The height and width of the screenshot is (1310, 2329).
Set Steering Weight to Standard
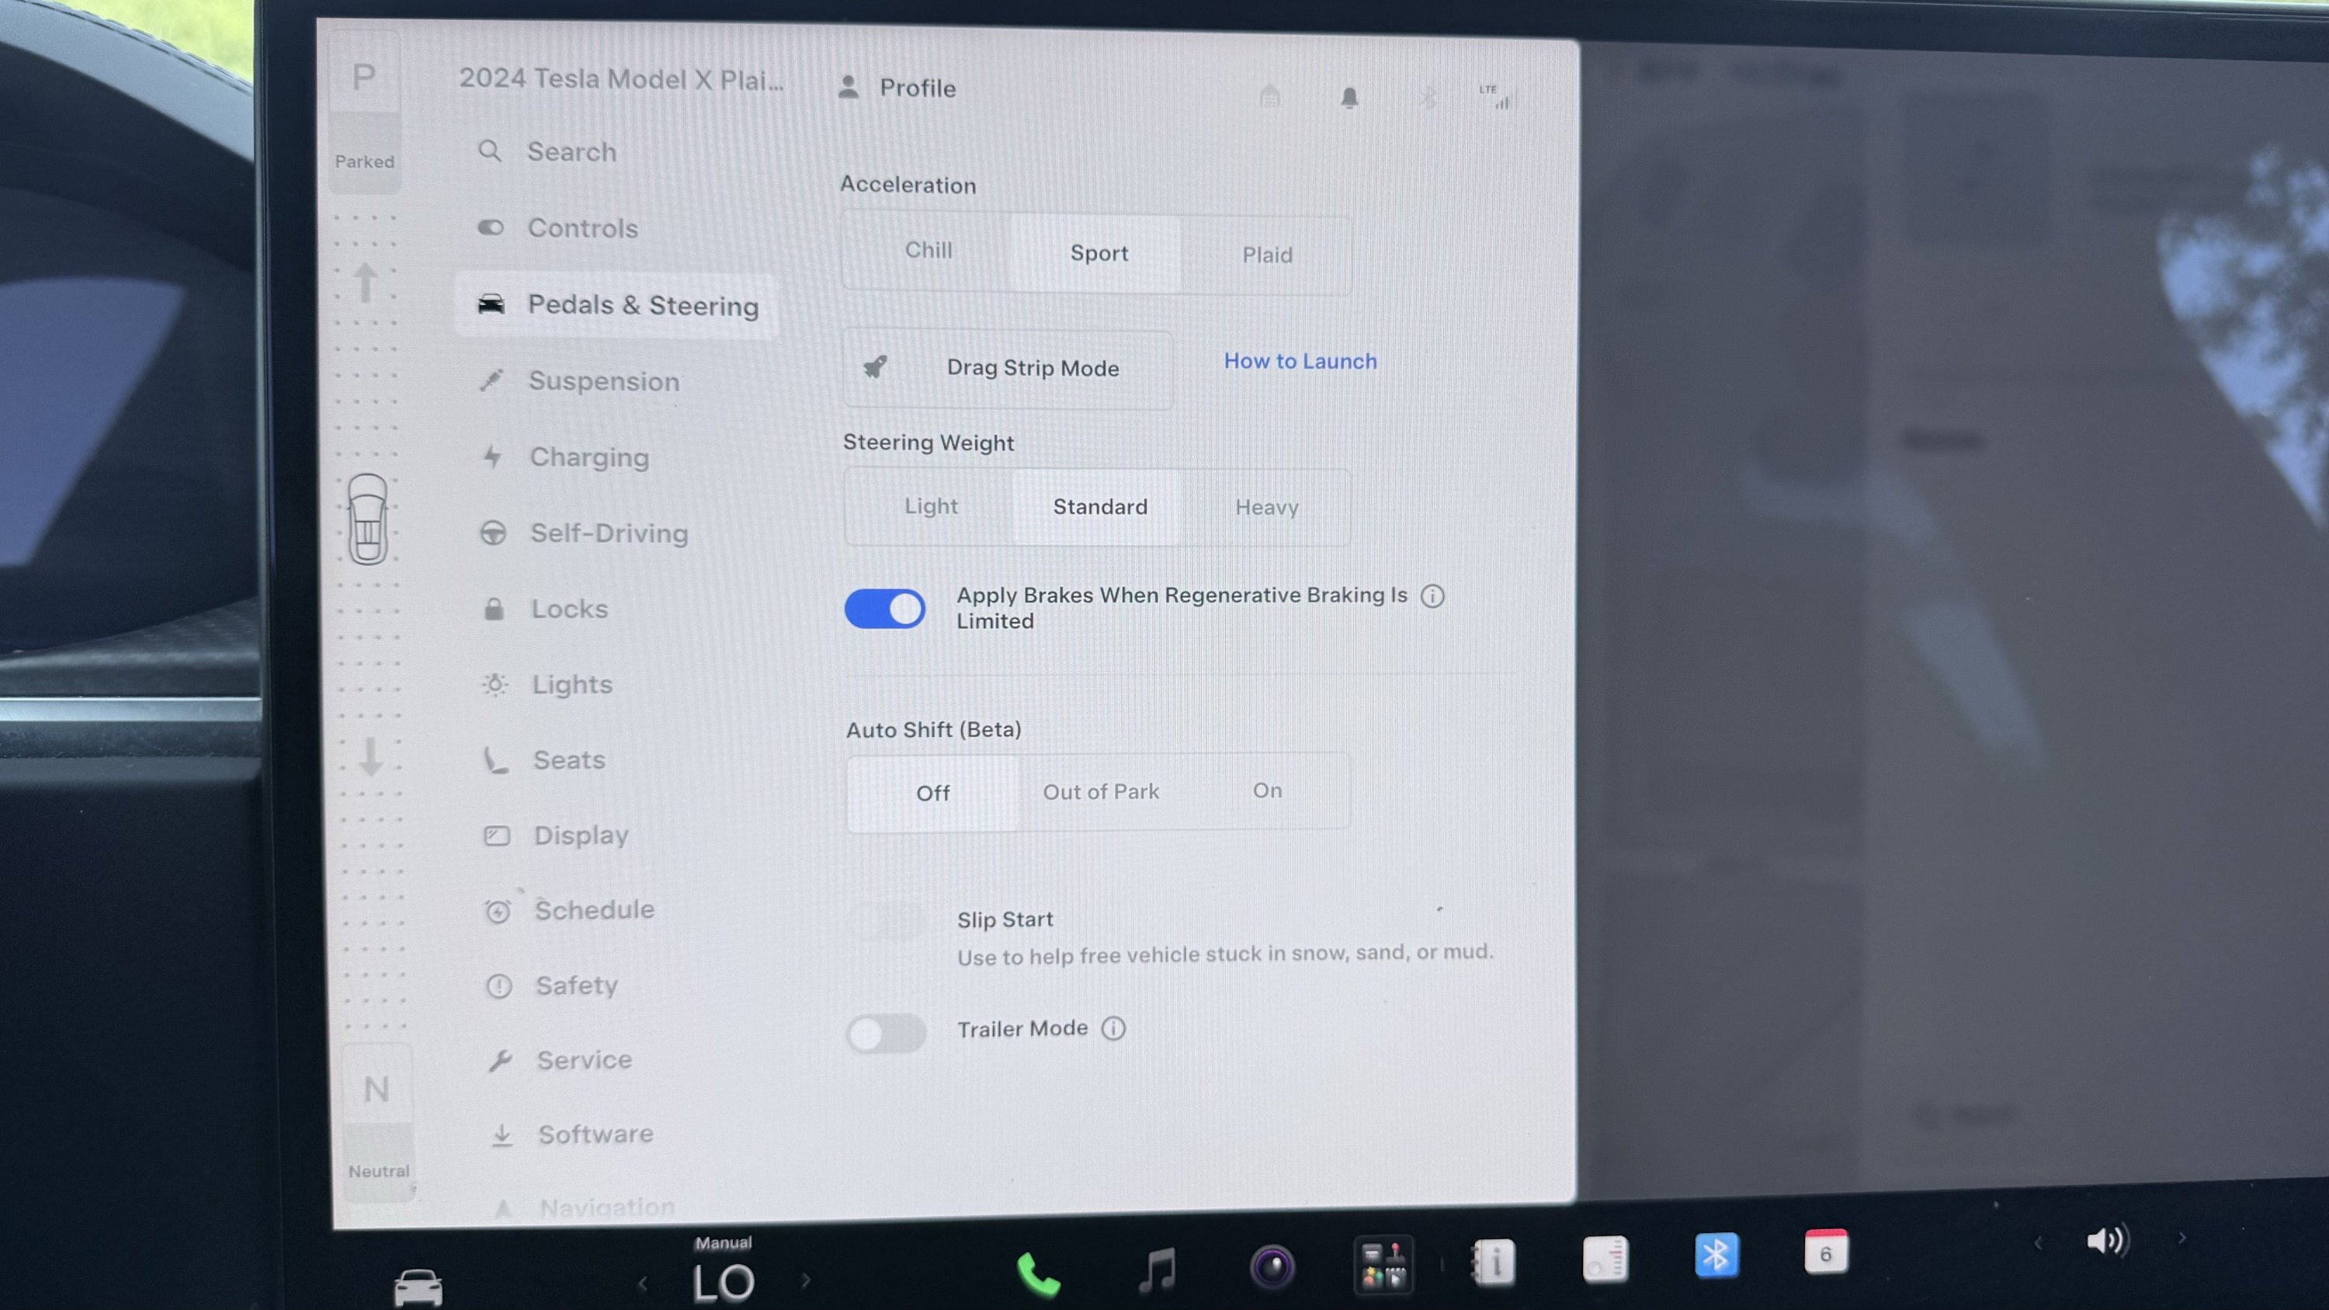pos(1099,507)
